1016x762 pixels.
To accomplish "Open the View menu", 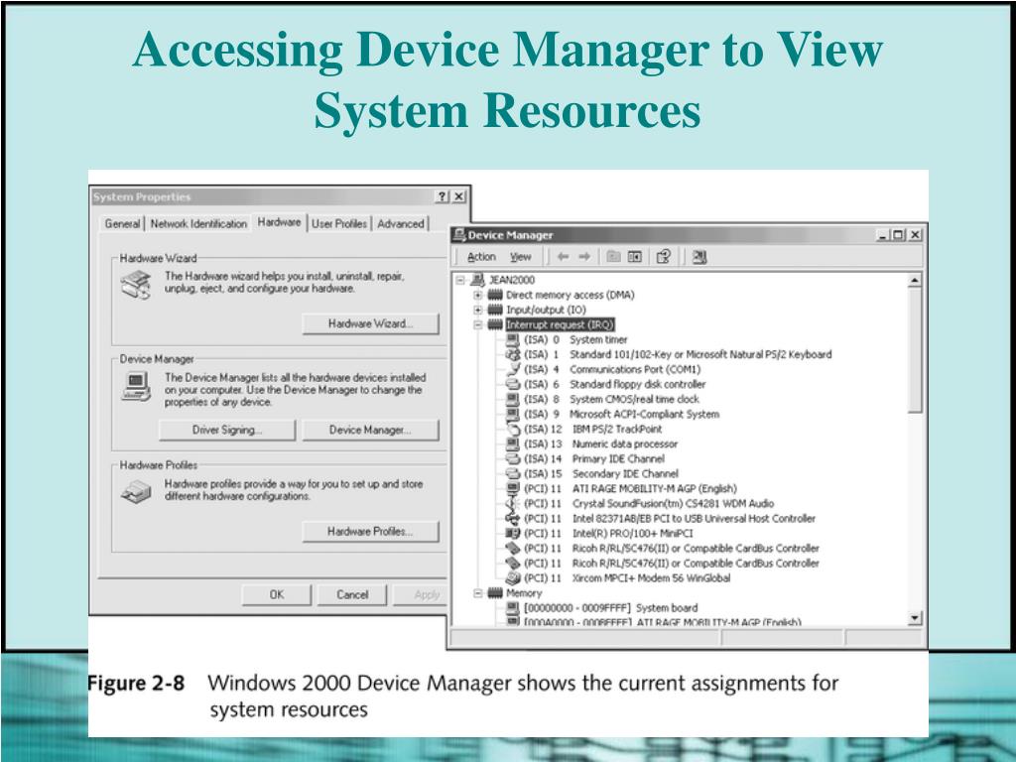I will coord(520,257).
